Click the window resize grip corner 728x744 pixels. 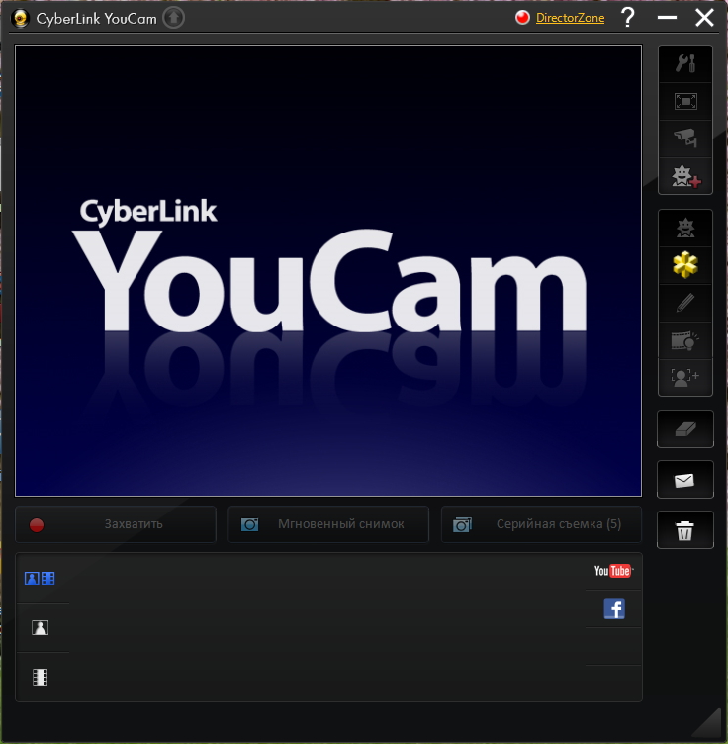[707, 722]
